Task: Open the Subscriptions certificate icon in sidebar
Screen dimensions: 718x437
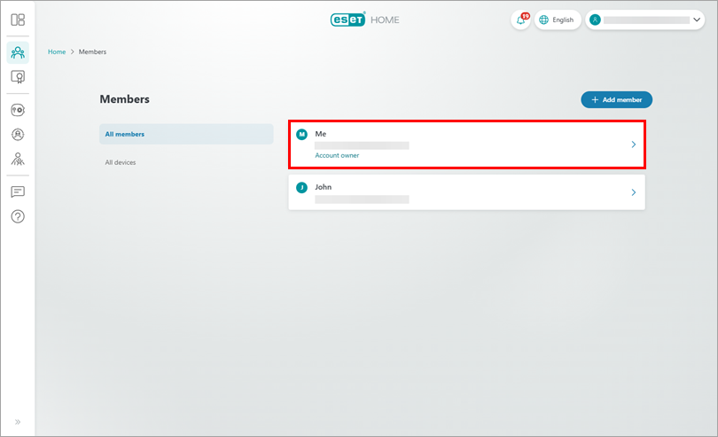Action: [x=18, y=77]
